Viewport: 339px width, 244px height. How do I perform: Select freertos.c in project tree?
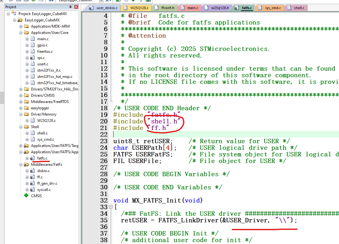(45, 52)
